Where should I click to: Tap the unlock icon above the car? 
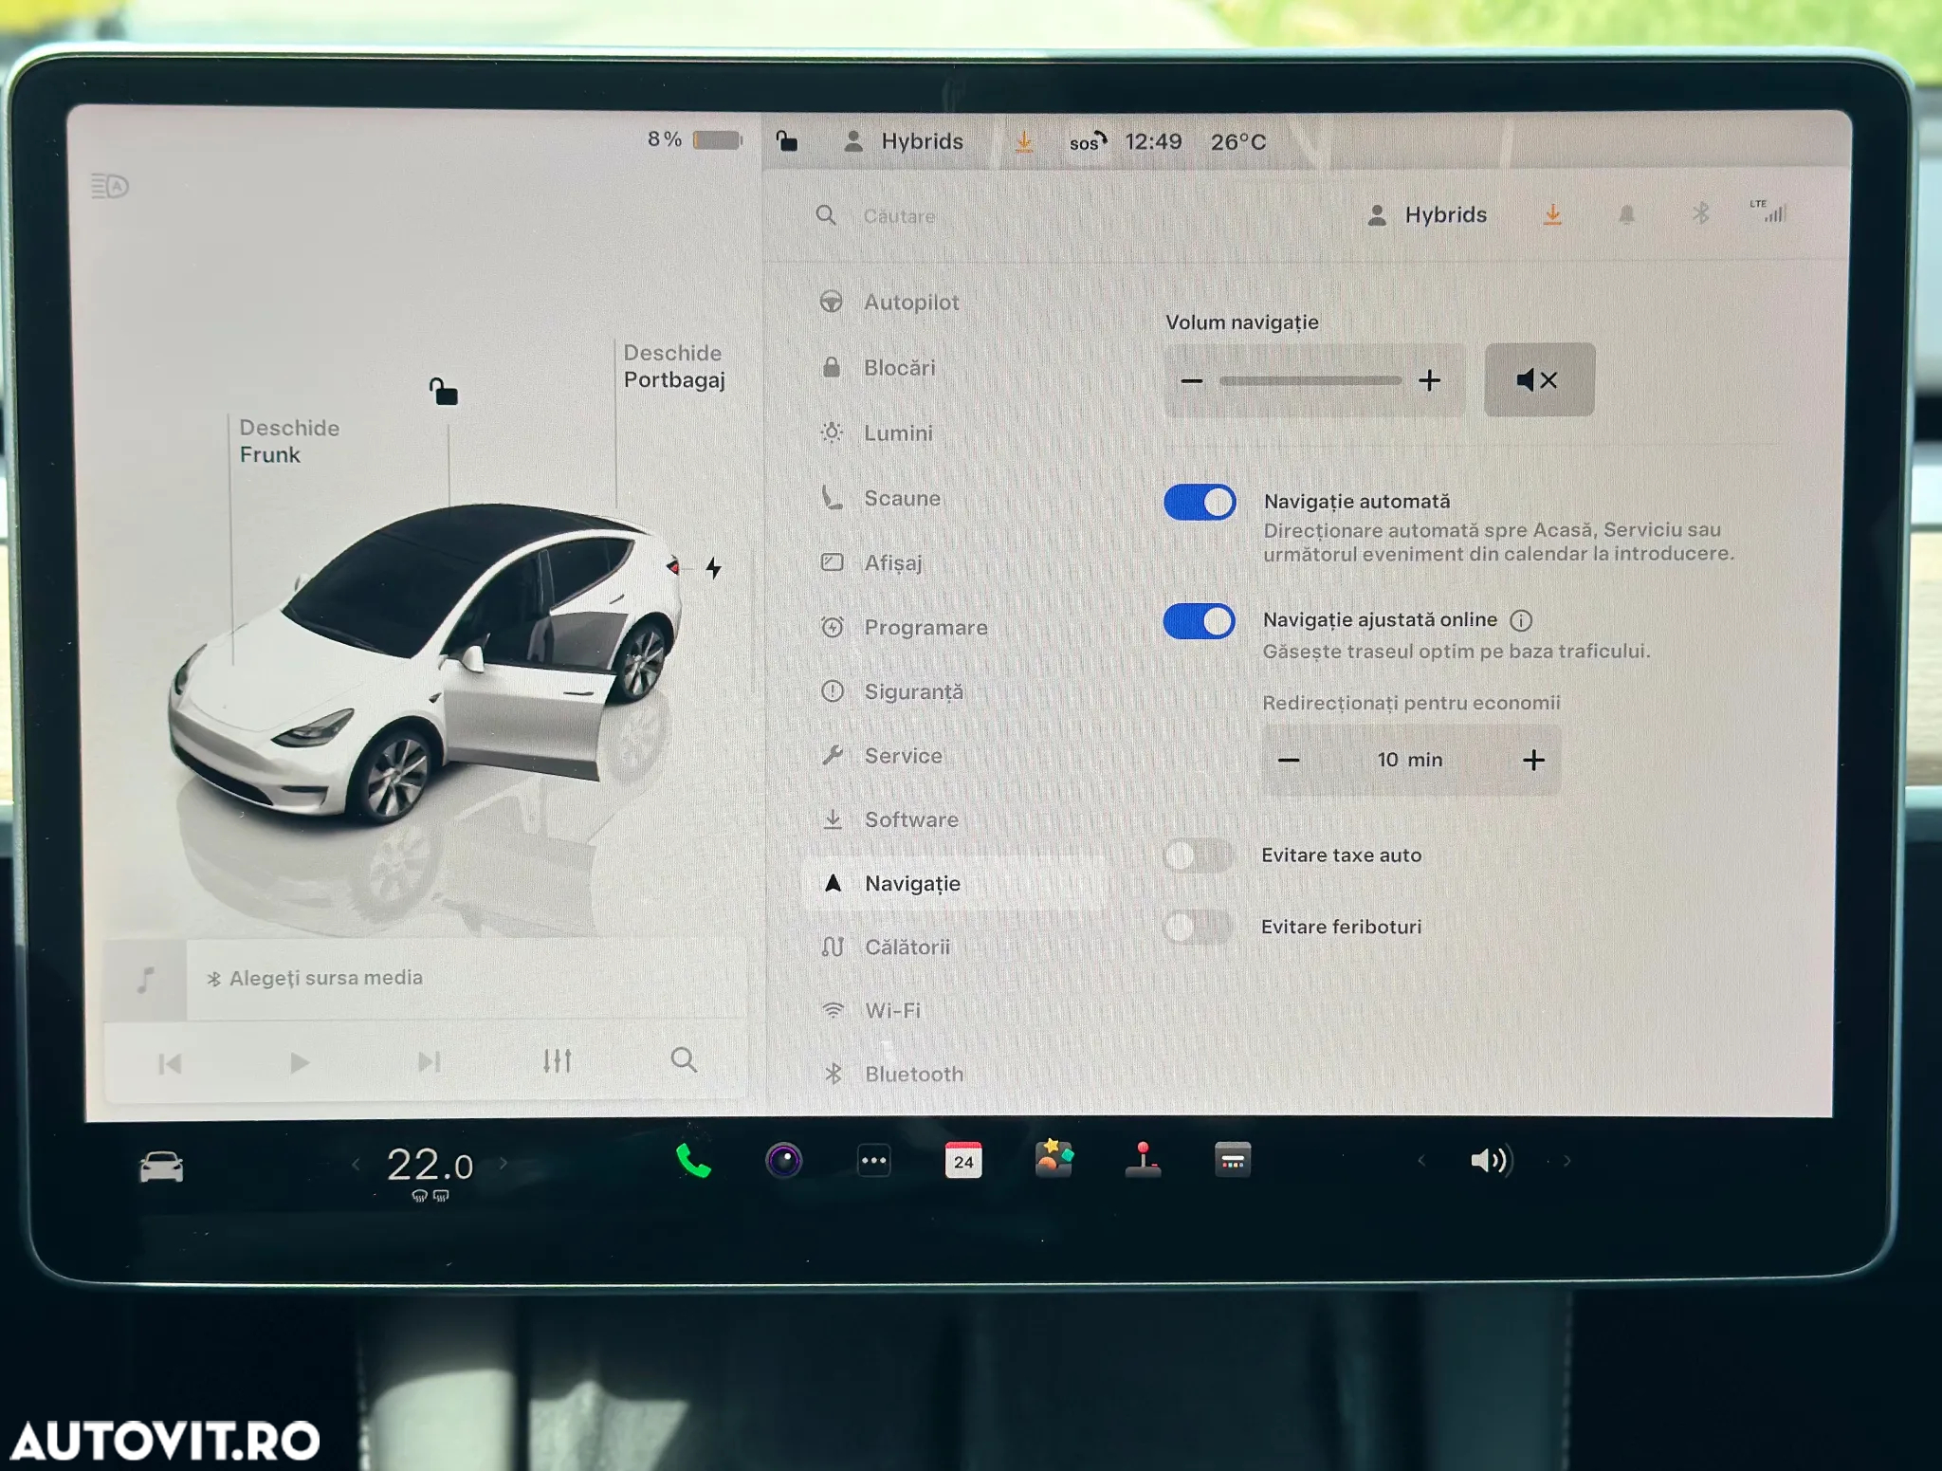coord(443,391)
